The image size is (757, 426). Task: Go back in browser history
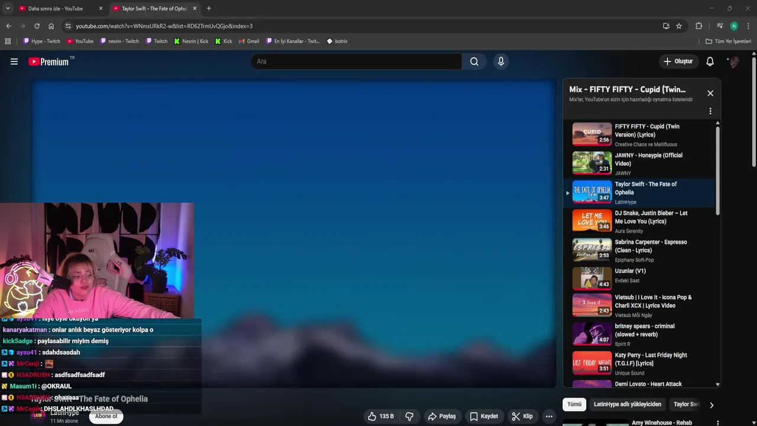pos(8,26)
